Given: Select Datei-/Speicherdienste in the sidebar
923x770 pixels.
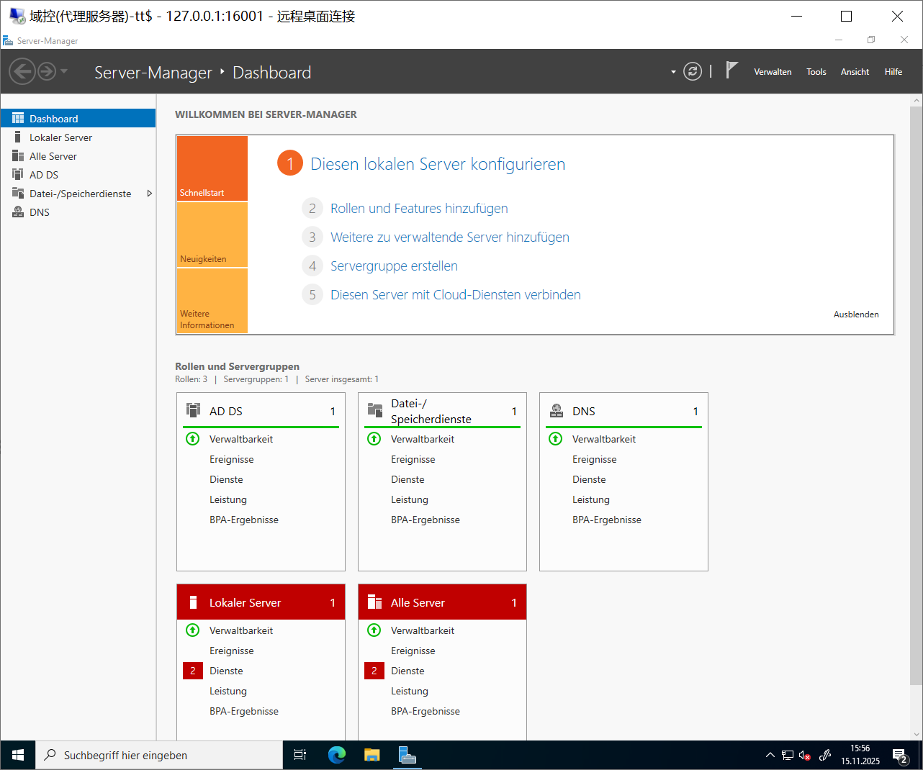Looking at the screenshot, I should tap(78, 193).
